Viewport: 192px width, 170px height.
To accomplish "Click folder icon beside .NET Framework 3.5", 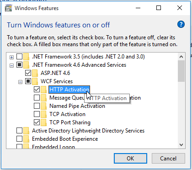I will (x=27, y=57).
